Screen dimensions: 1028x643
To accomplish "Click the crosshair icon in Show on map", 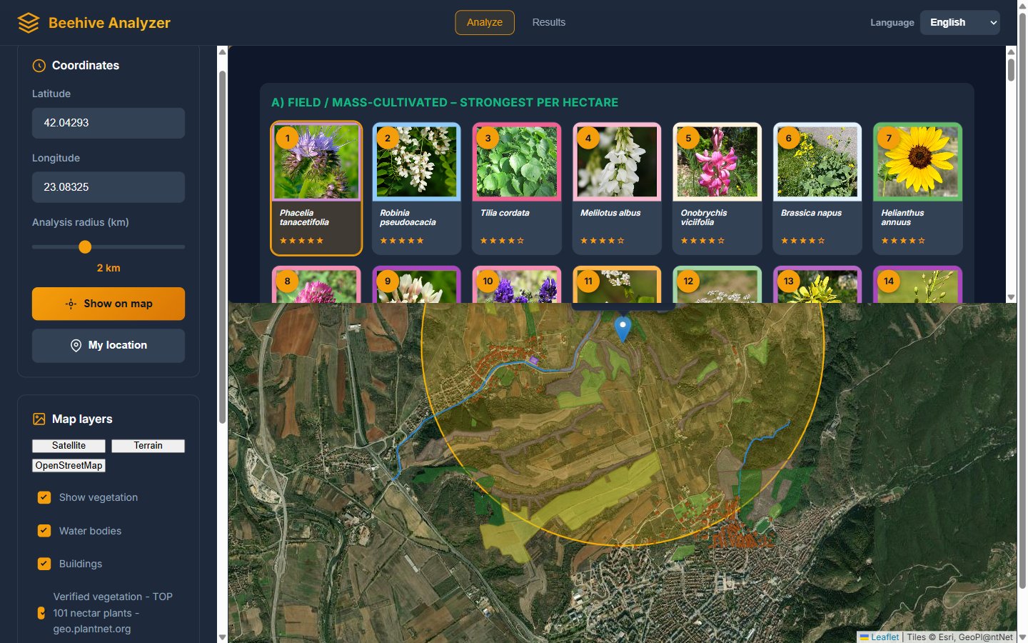I will click(71, 304).
